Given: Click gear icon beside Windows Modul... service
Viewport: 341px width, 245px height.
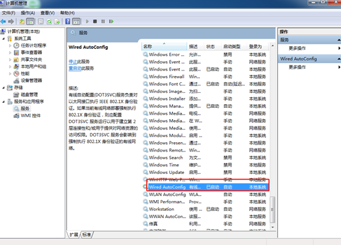Looking at the screenshot, I should click(146, 135).
